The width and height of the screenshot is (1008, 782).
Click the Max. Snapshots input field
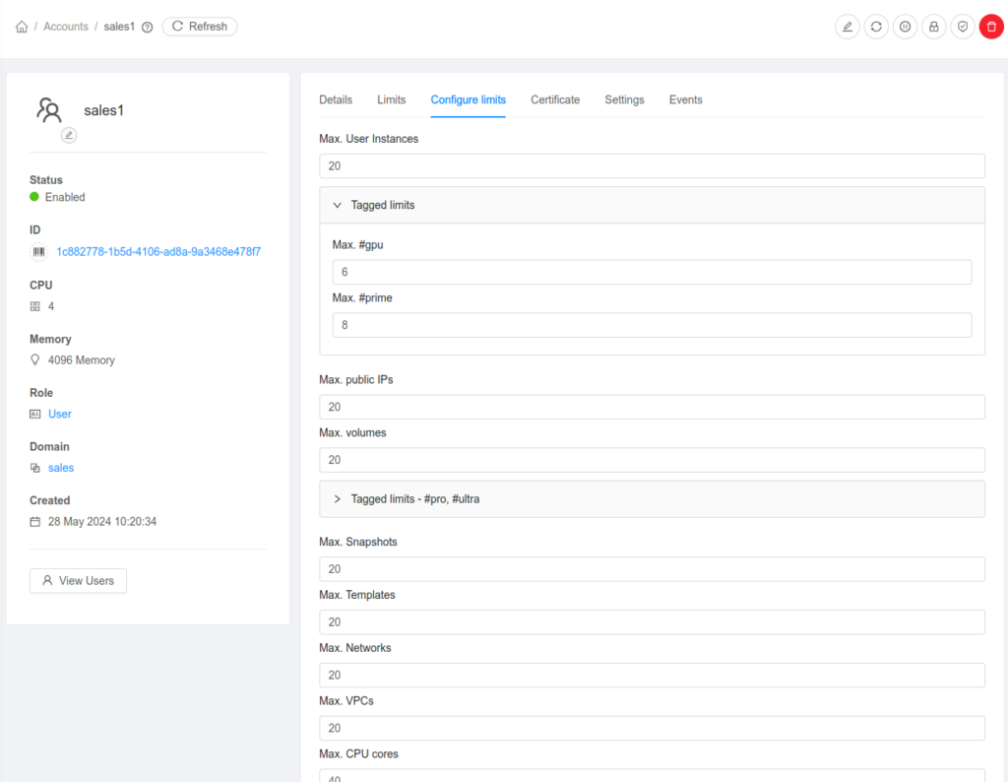click(x=652, y=569)
